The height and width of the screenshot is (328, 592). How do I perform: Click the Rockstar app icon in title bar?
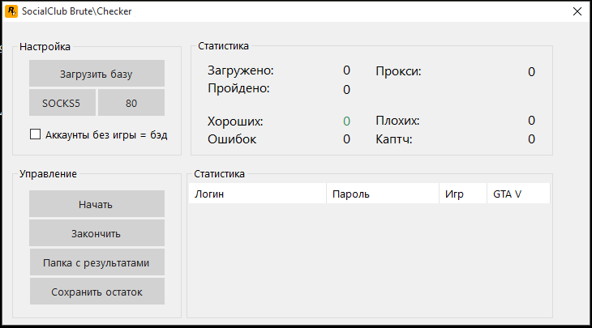coord(11,11)
